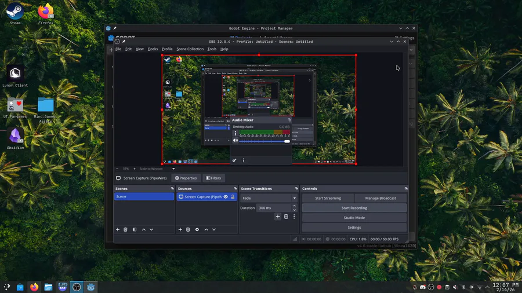This screenshot has width=522, height=293.
Task: Move source down in the Sources panel
Action: [214, 229]
